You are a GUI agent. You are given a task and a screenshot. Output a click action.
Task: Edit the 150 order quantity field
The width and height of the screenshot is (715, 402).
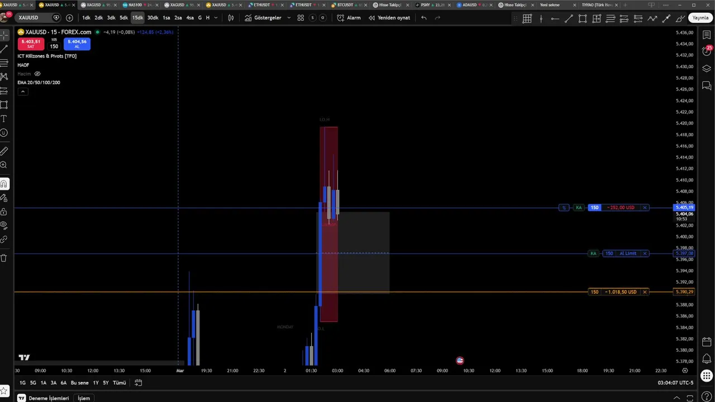pyautogui.click(x=54, y=46)
